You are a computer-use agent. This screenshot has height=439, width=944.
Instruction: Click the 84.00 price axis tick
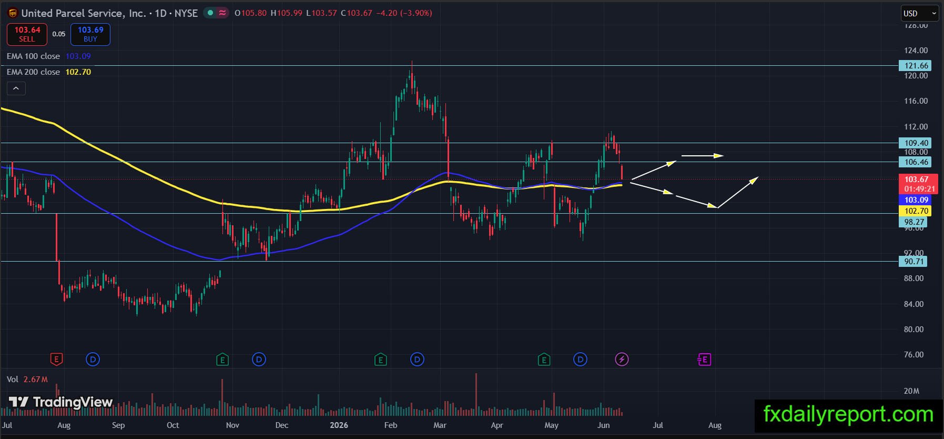[914, 304]
